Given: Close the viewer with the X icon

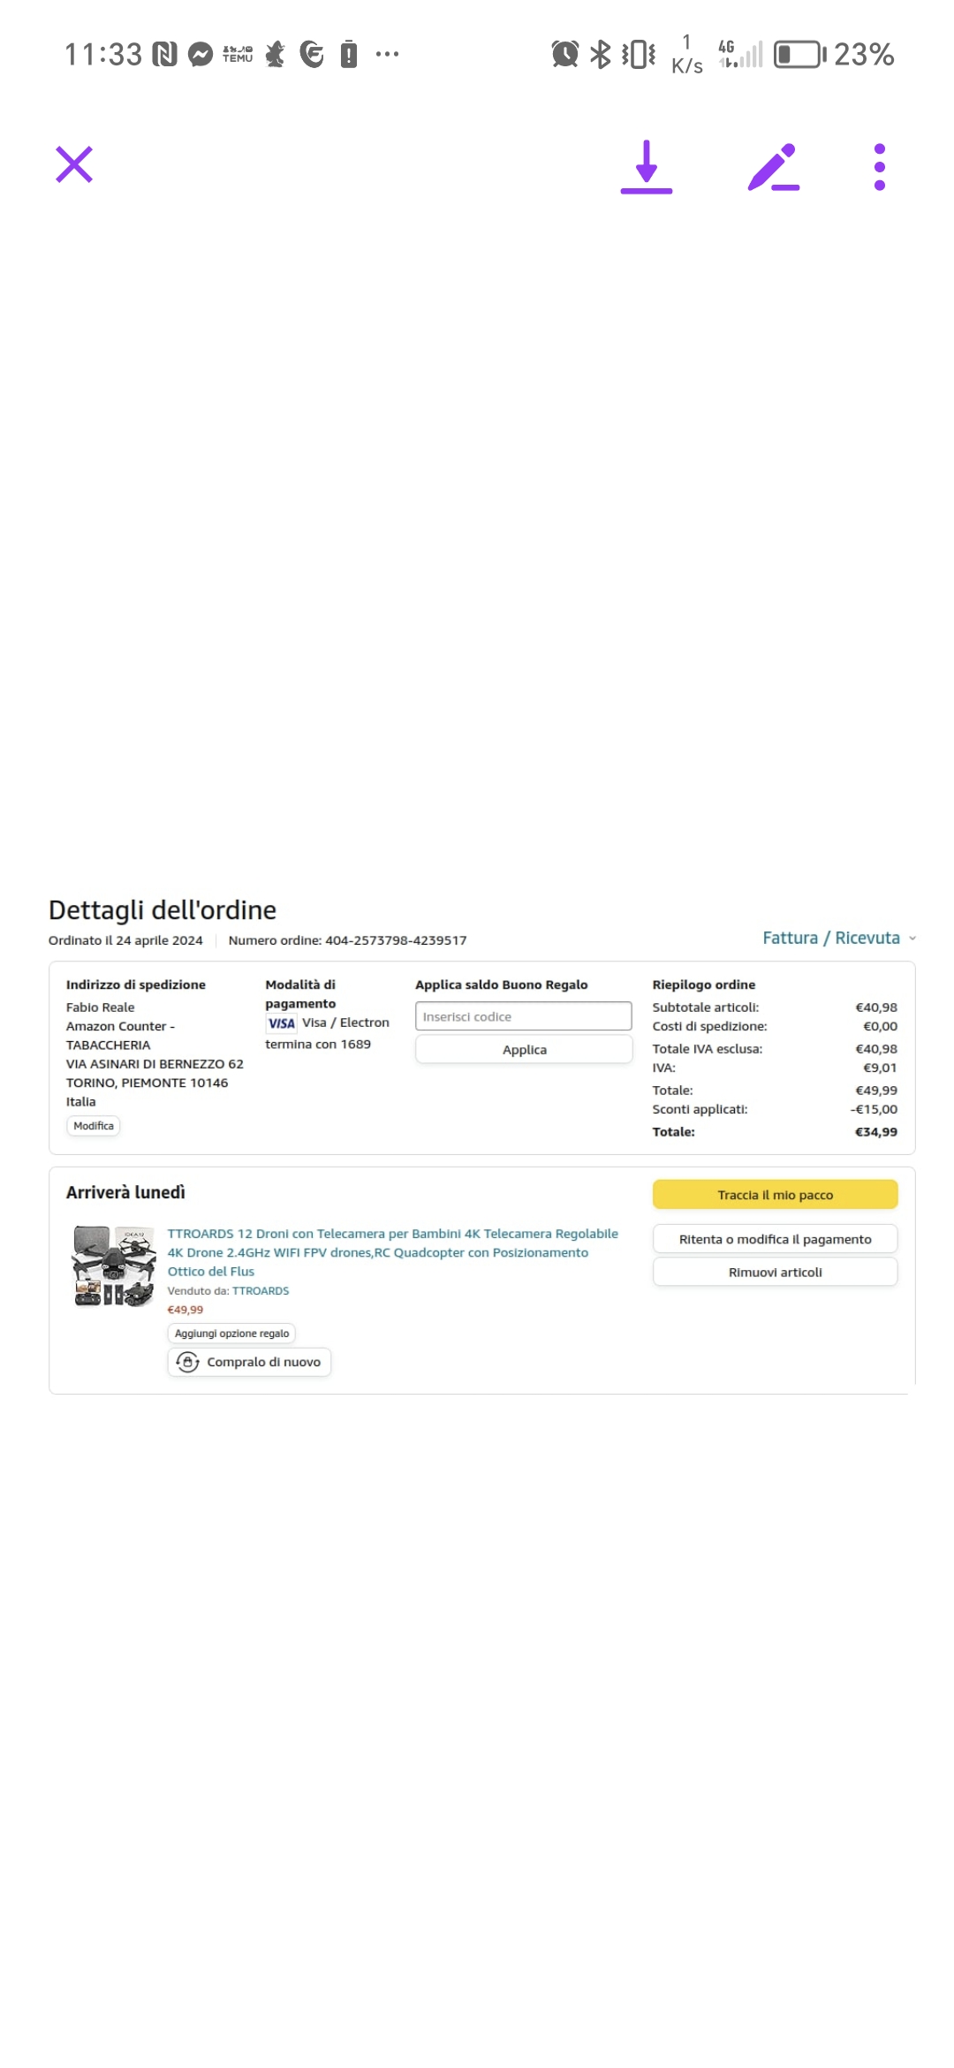Looking at the screenshot, I should [x=74, y=164].
